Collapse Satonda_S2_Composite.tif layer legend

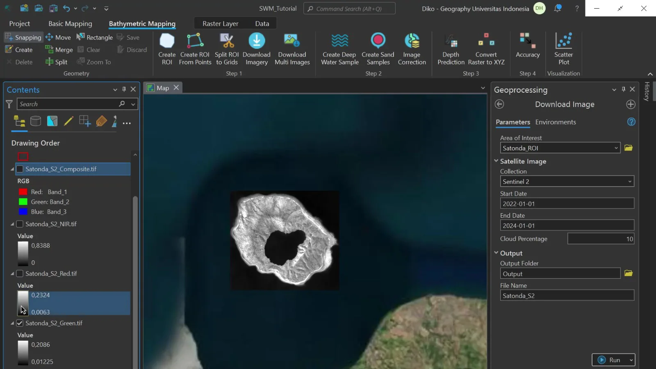coord(12,169)
